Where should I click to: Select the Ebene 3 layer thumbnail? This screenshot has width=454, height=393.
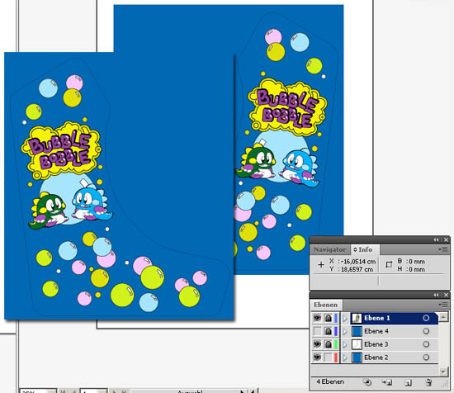click(x=357, y=344)
